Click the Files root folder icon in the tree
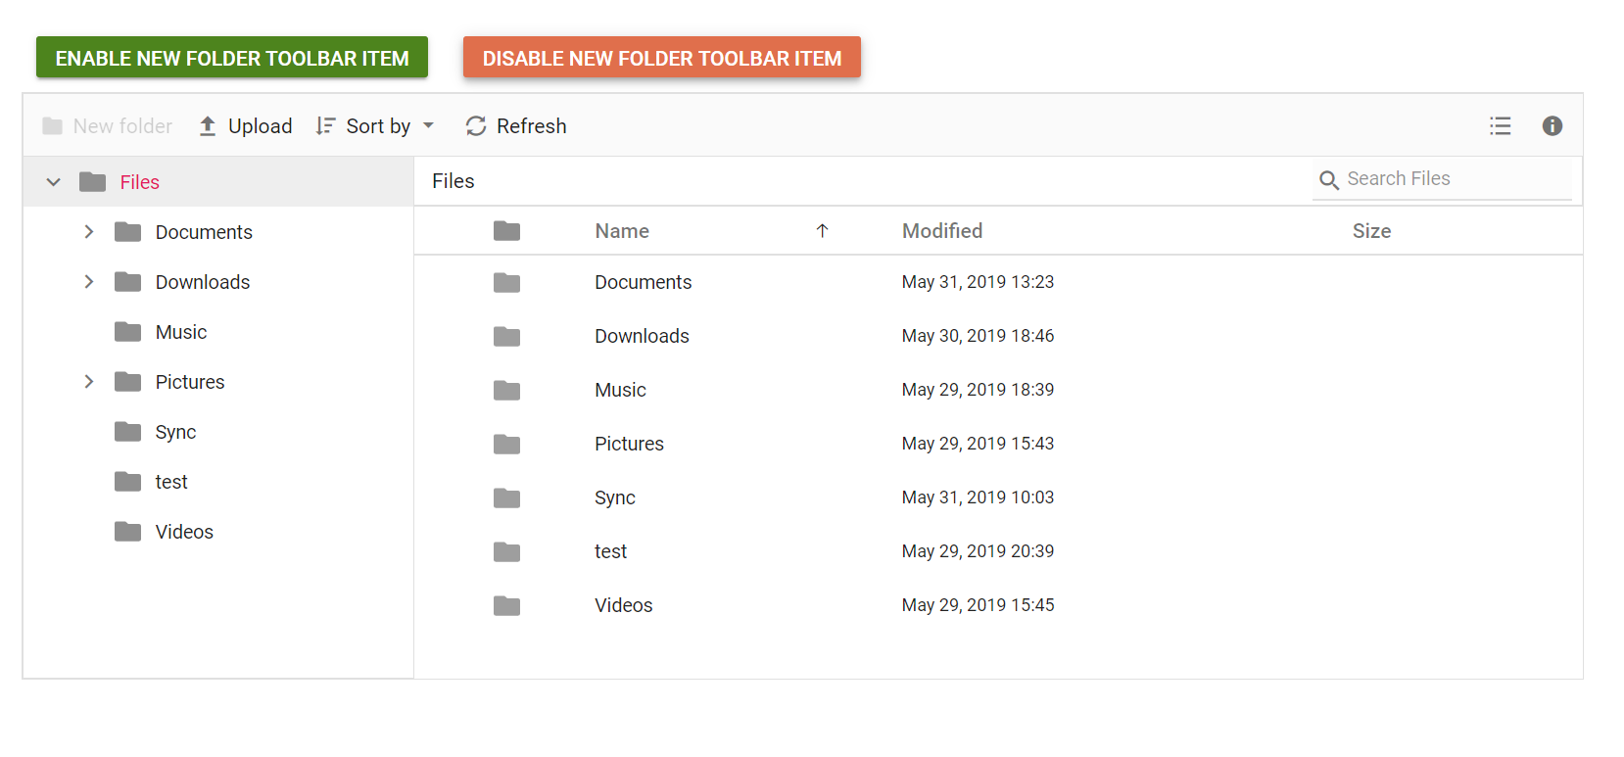The image size is (1624, 757). click(93, 181)
